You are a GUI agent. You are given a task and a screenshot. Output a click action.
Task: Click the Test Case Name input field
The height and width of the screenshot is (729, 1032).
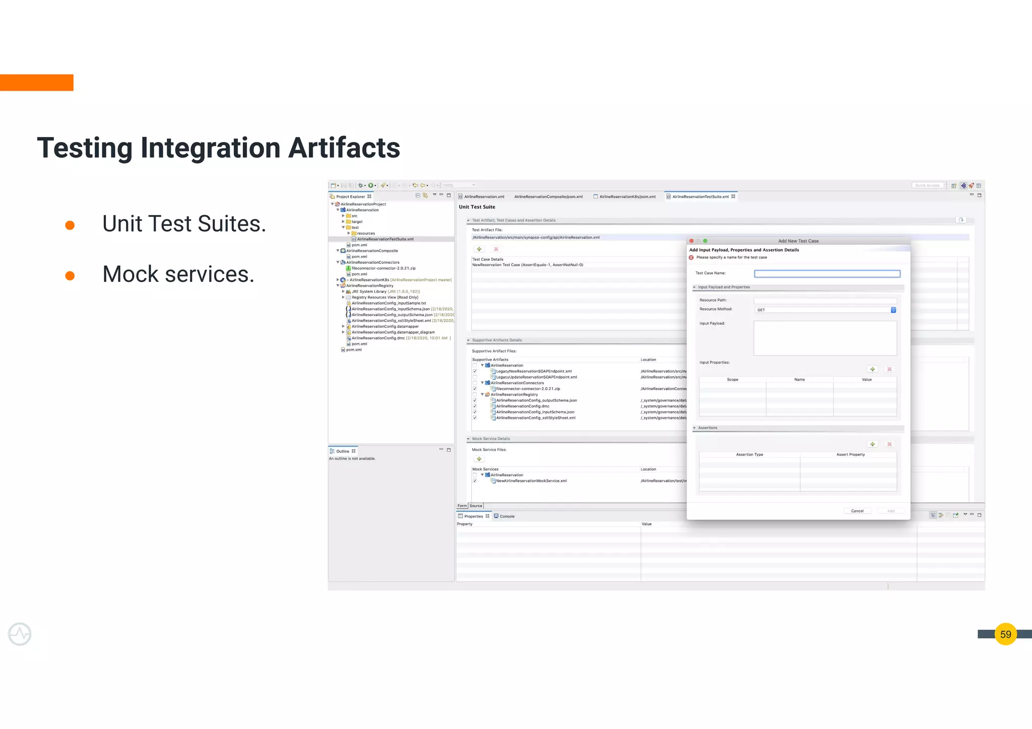827,274
